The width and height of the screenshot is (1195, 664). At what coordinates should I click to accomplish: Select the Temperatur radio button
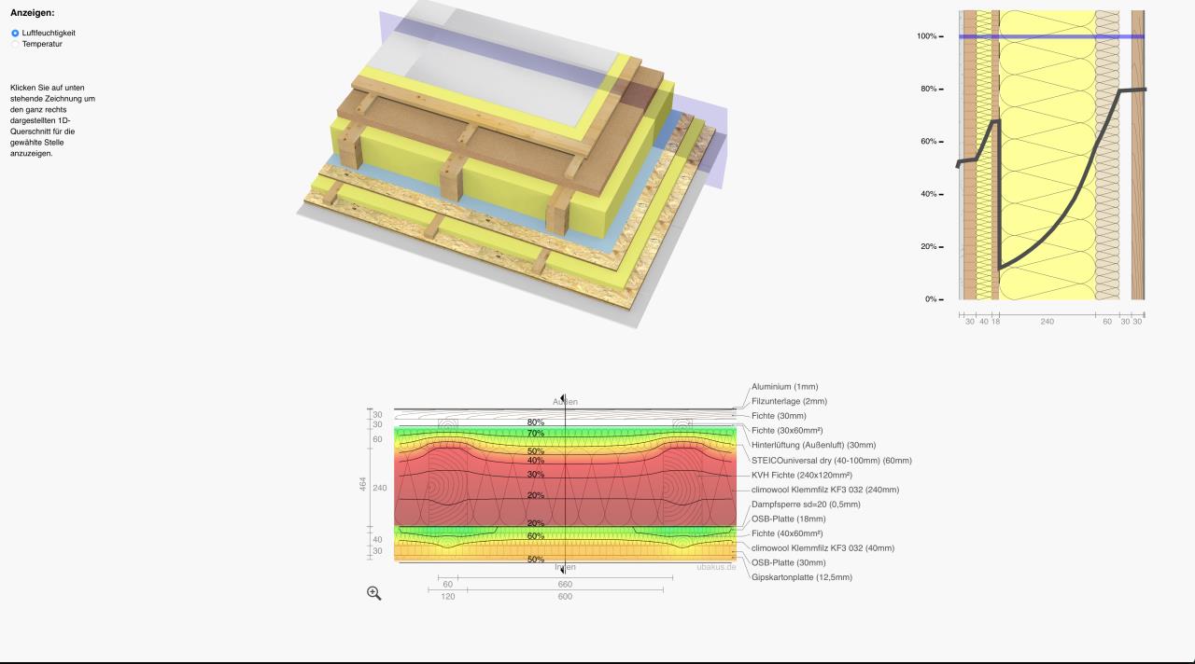pyautogui.click(x=15, y=44)
